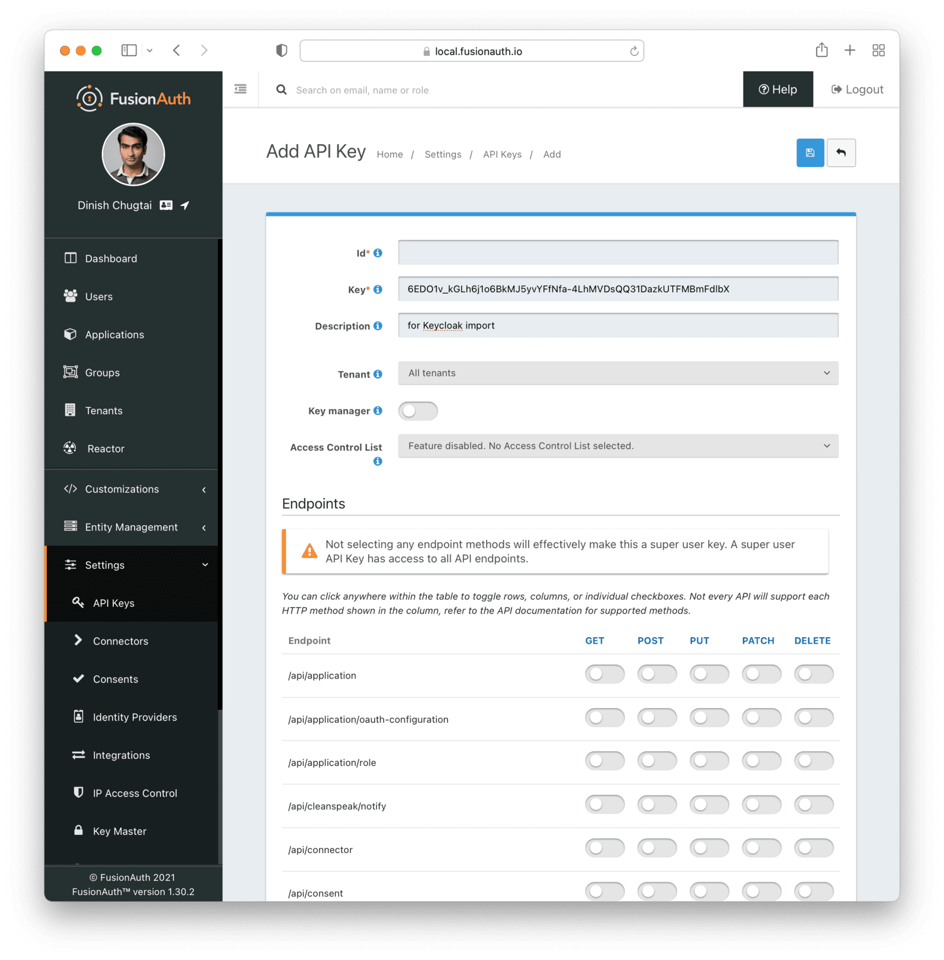
Task: Enable POST for /api/application
Action: coord(657,674)
